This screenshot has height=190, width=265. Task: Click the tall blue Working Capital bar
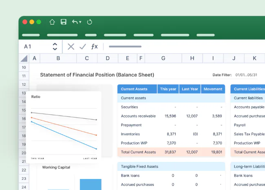(91, 184)
